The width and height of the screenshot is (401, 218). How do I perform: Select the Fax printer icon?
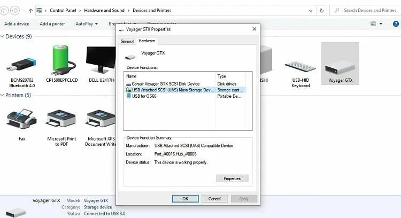[x=22, y=119]
